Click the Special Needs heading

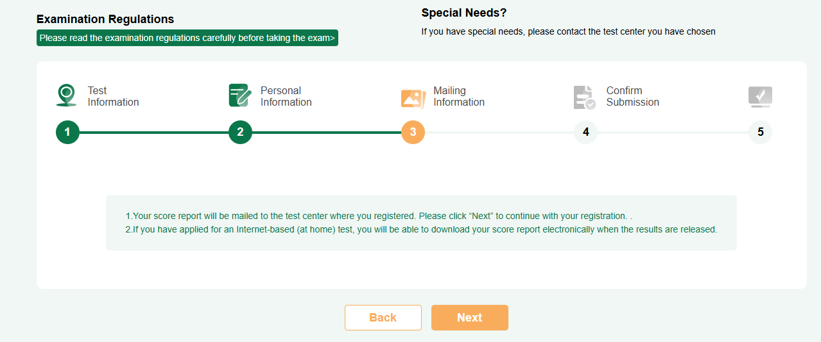click(x=464, y=13)
